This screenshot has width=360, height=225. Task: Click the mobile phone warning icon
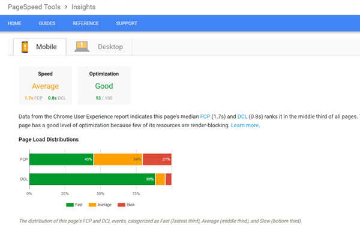coord(25,47)
